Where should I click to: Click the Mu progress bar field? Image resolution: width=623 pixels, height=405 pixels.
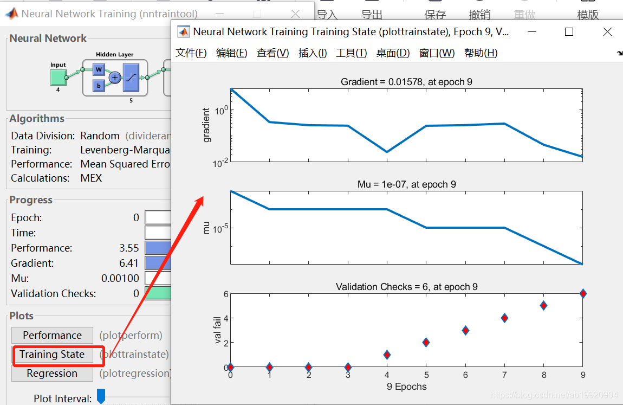click(158, 278)
